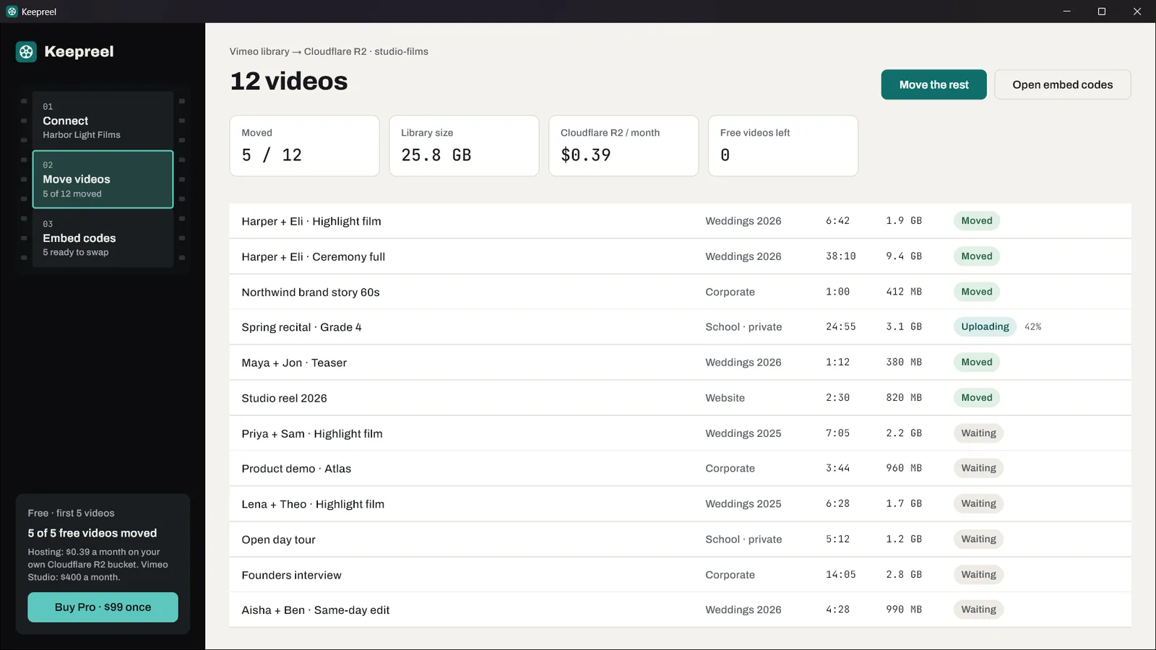Click the Cloudflare R2 / month card
The width and height of the screenshot is (1156, 650).
point(624,145)
